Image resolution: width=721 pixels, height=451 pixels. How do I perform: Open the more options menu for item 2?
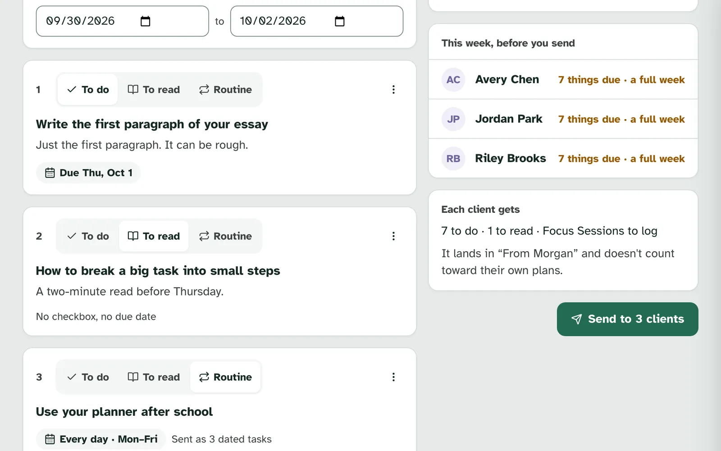click(x=393, y=236)
